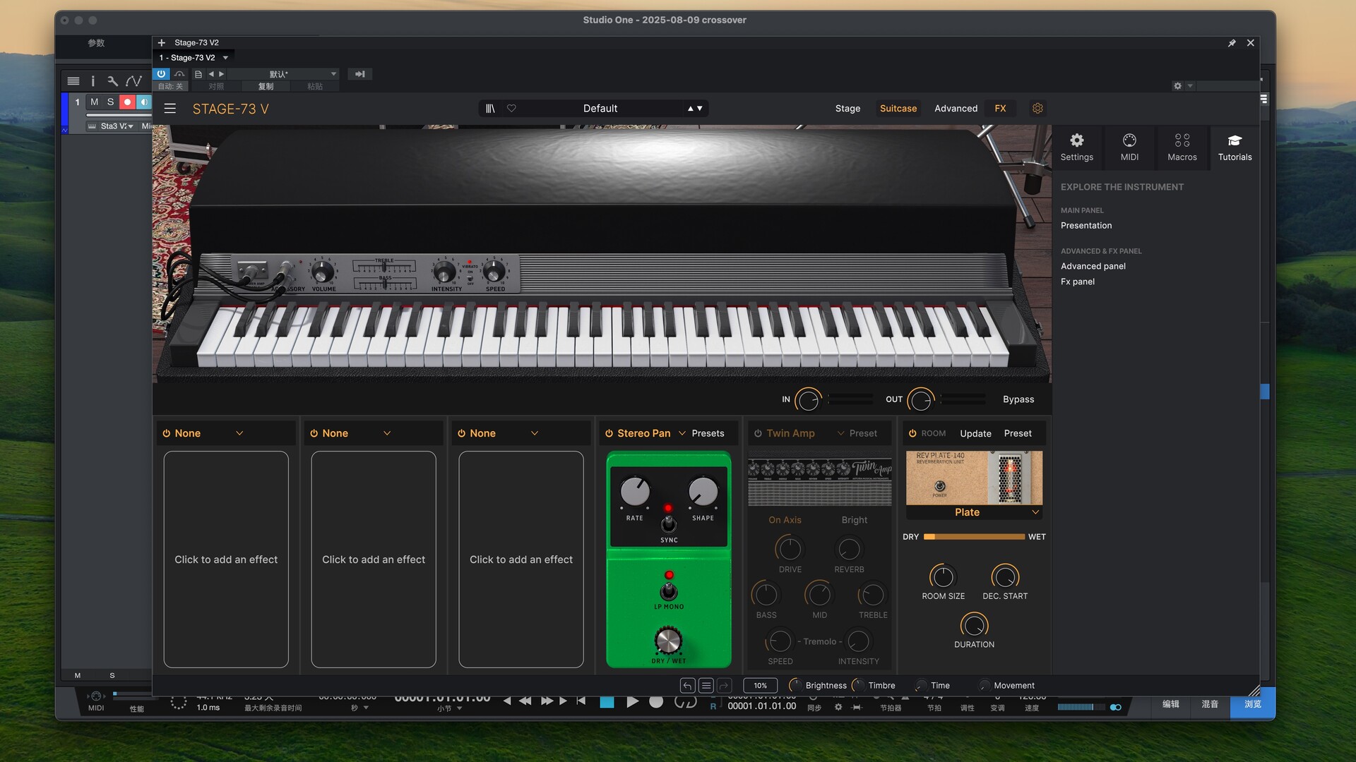Click the ROOM SIZE knob
1356x762 pixels.
pyautogui.click(x=943, y=577)
